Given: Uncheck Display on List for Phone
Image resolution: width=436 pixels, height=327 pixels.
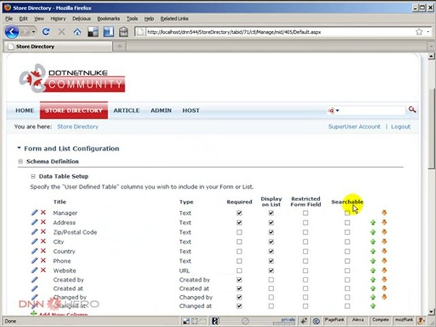Looking at the screenshot, I should 271,261.
